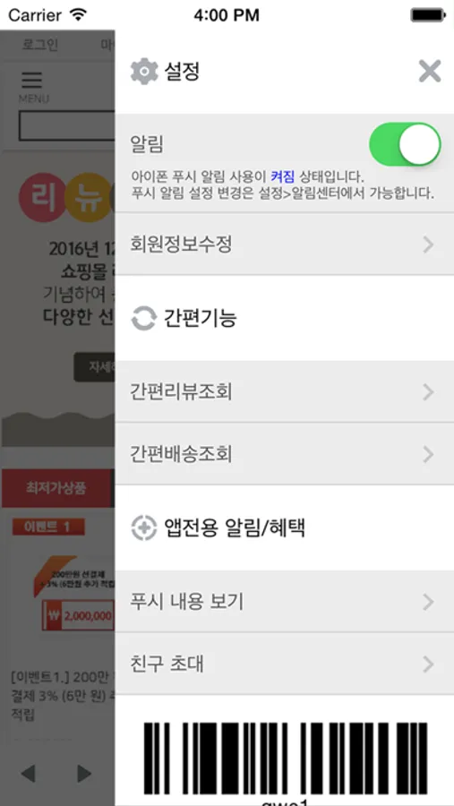This screenshot has height=806, width=454.
Task: Tap the barcode image
Action: 286,759
